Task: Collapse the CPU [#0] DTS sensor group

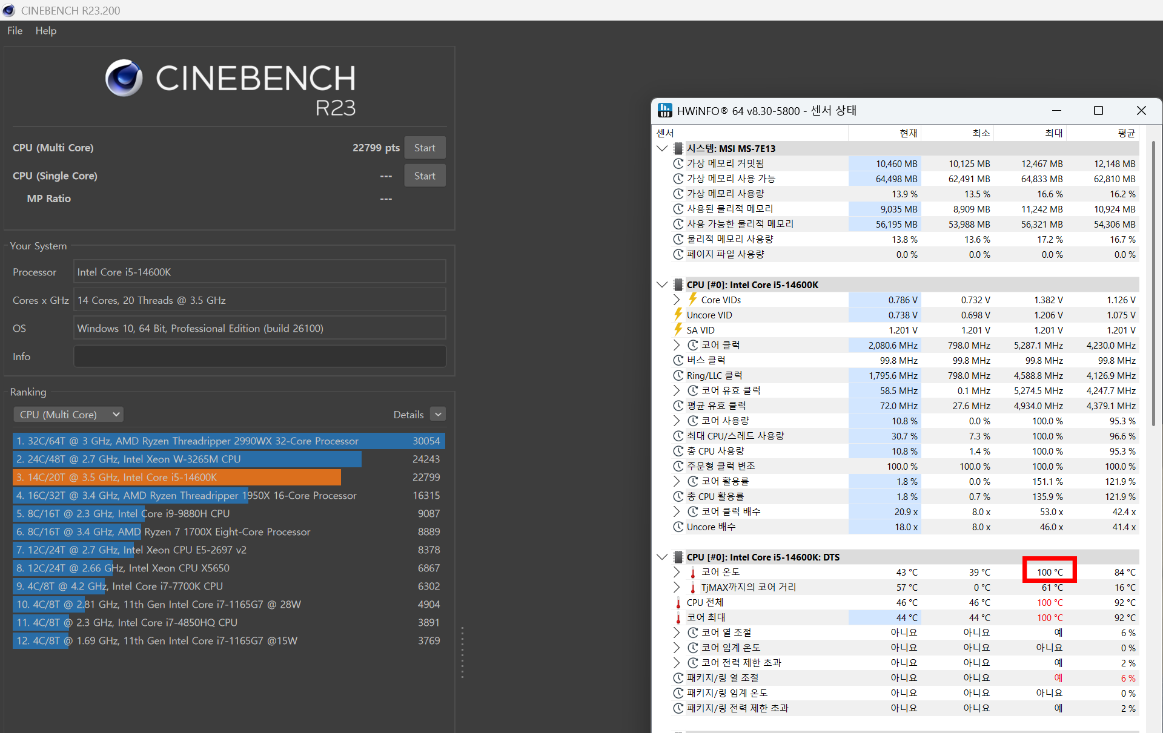Action: point(662,557)
